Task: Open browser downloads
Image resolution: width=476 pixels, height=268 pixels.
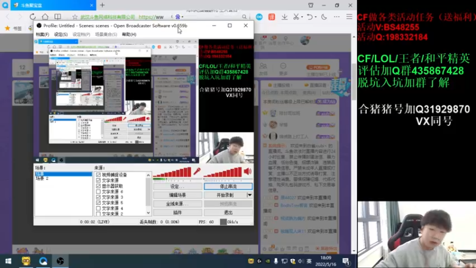Action: click(x=284, y=17)
